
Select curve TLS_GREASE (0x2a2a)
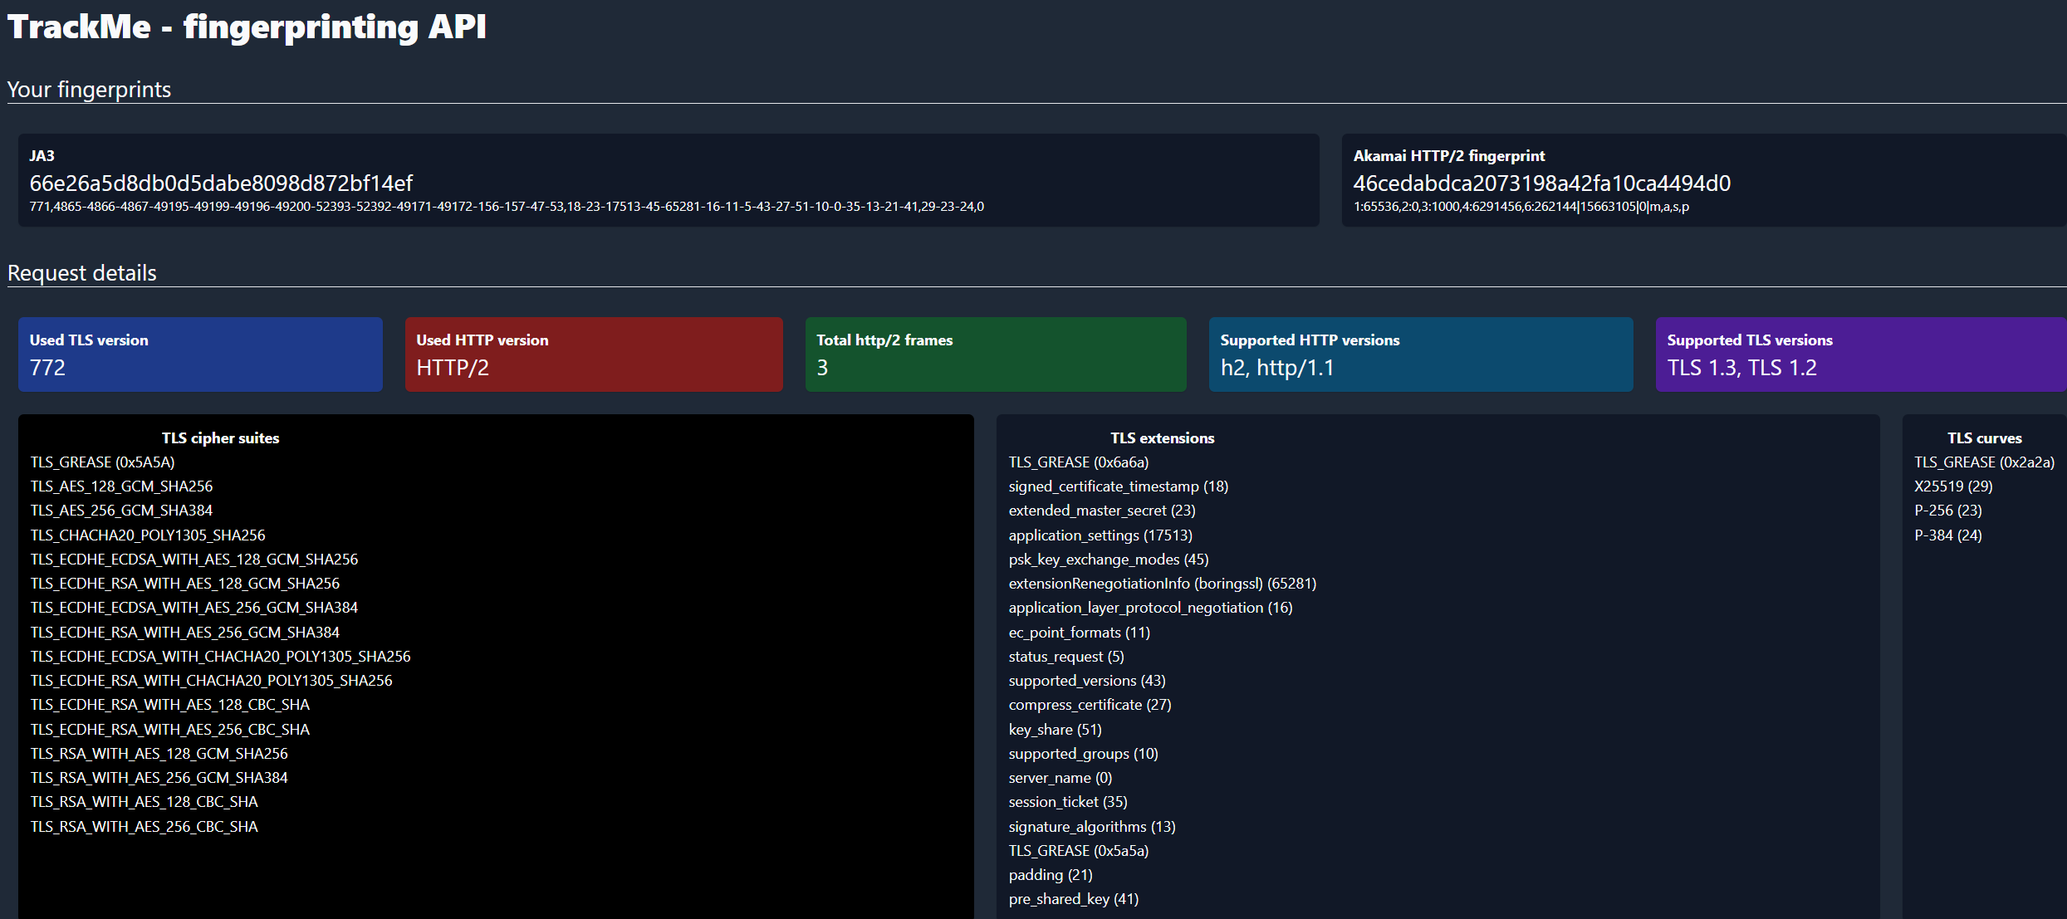point(1985,462)
